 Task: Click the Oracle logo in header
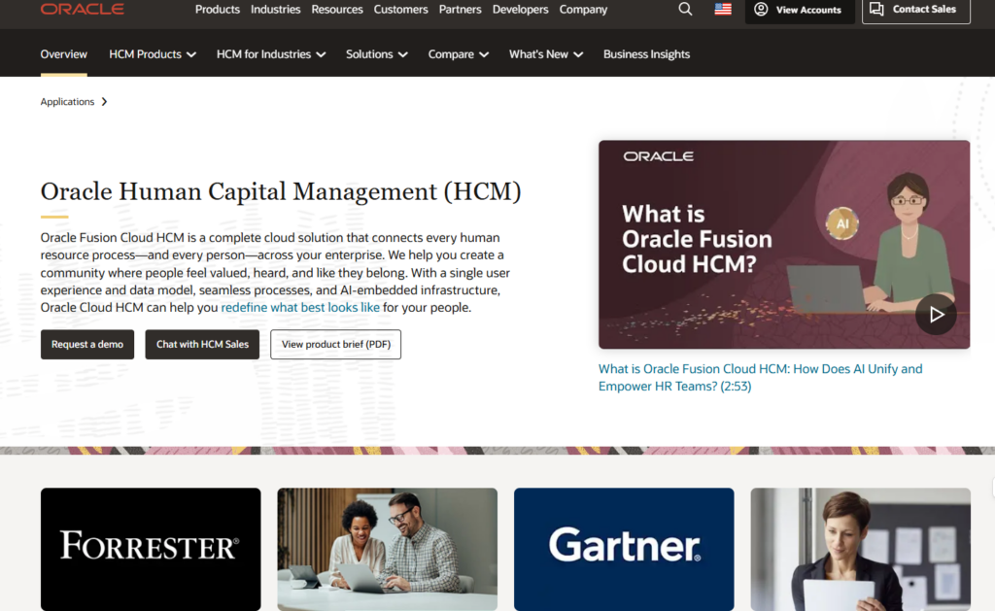pos(82,10)
